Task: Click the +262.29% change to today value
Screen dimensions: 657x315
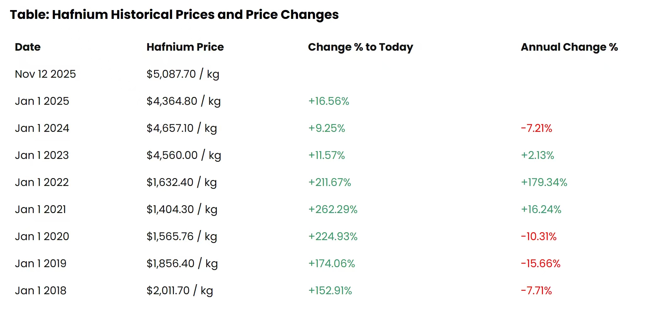Action: click(333, 210)
